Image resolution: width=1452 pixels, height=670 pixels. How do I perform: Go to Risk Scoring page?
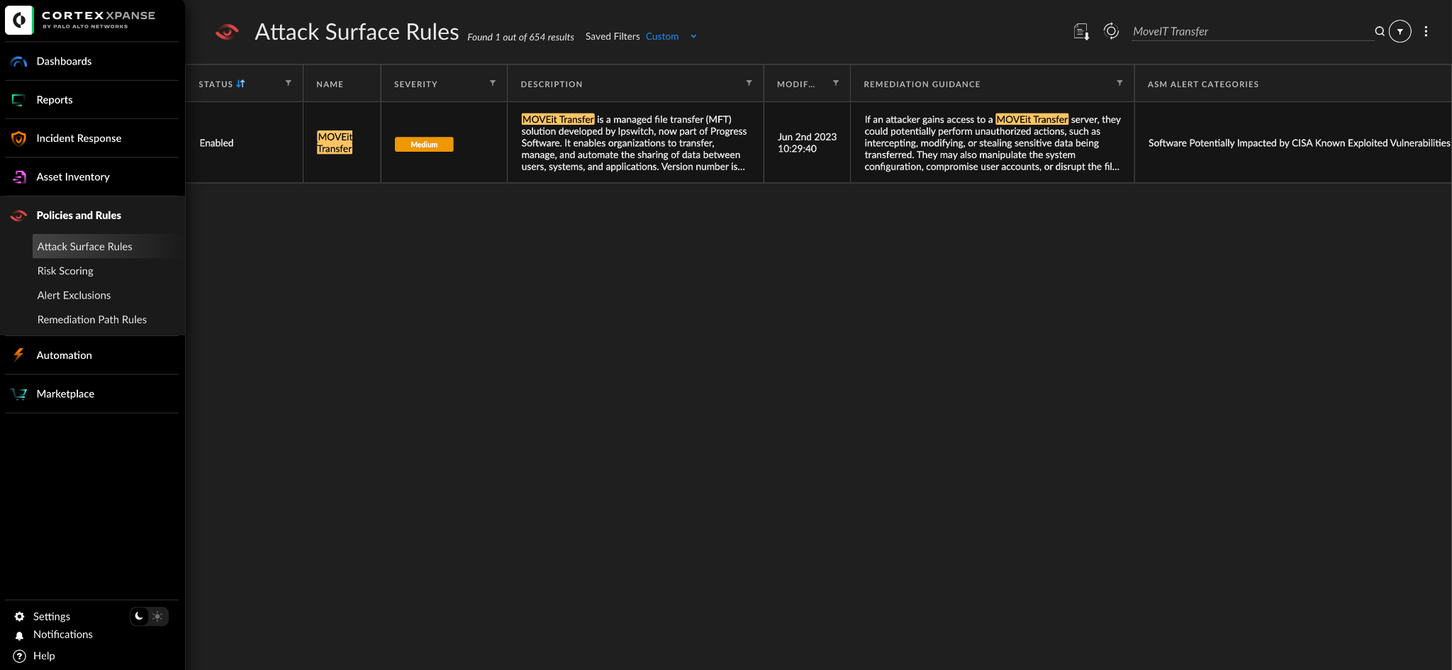click(65, 271)
